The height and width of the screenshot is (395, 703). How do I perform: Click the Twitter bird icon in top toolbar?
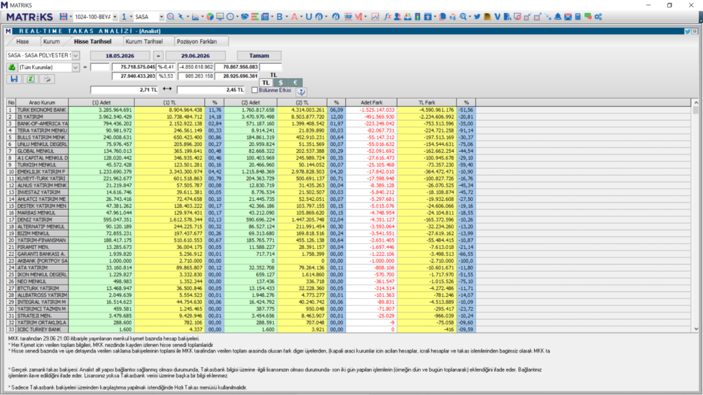pos(477,16)
